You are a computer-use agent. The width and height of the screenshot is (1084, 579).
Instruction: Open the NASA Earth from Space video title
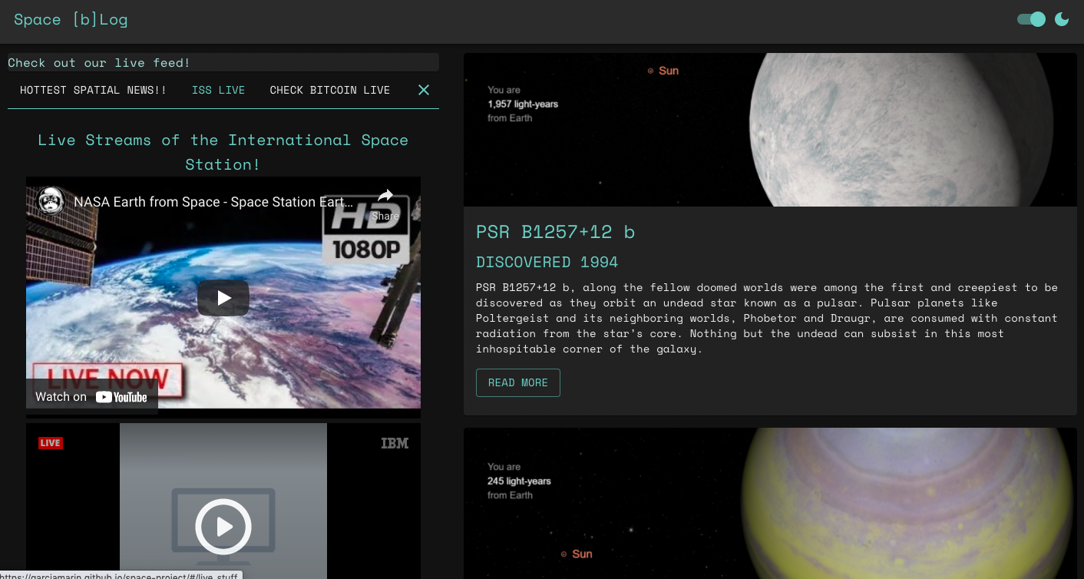(214, 203)
